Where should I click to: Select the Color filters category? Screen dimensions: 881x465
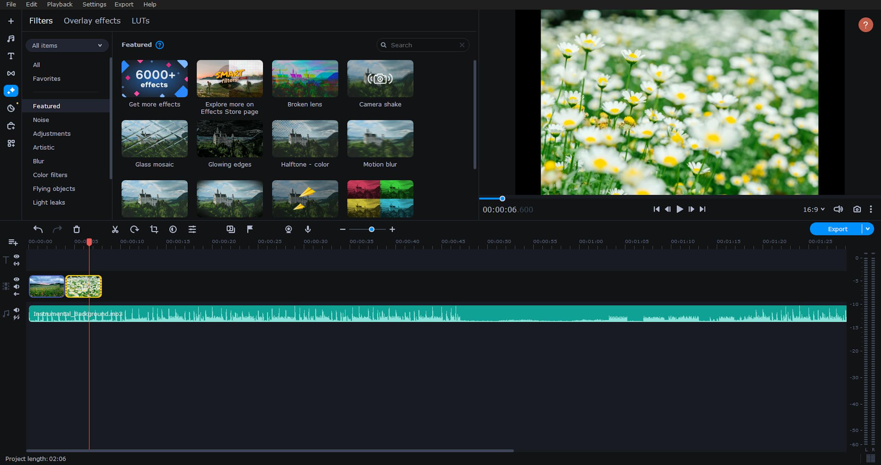pyautogui.click(x=50, y=175)
